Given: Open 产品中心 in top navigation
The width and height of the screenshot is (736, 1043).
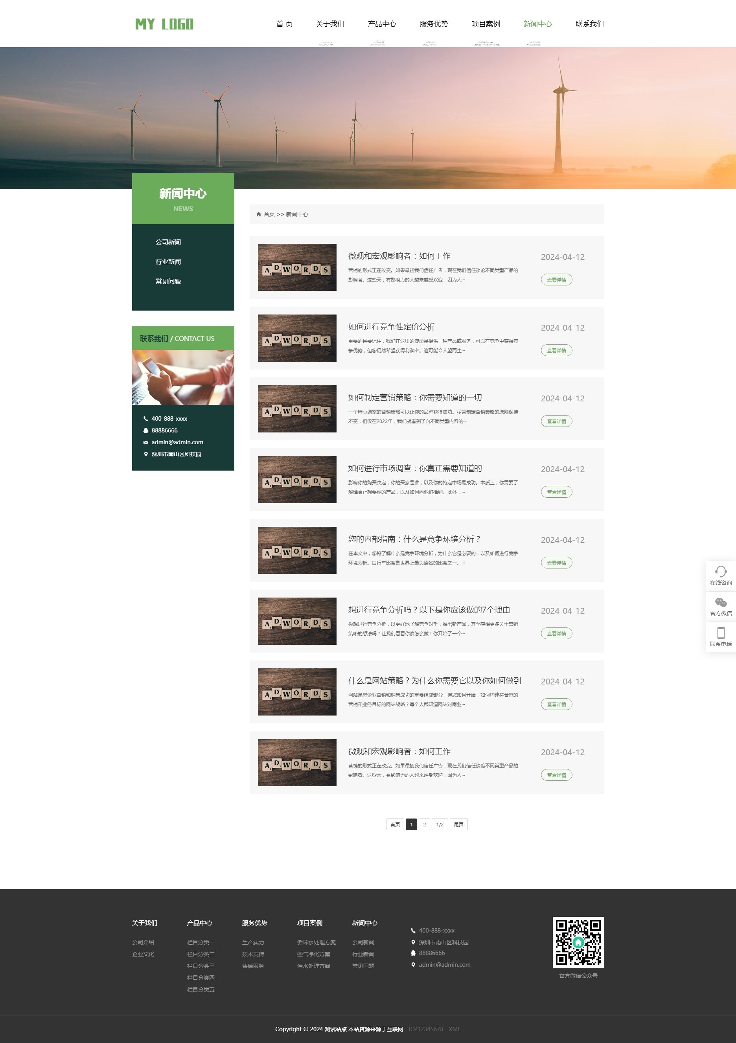Looking at the screenshot, I should click(x=382, y=24).
